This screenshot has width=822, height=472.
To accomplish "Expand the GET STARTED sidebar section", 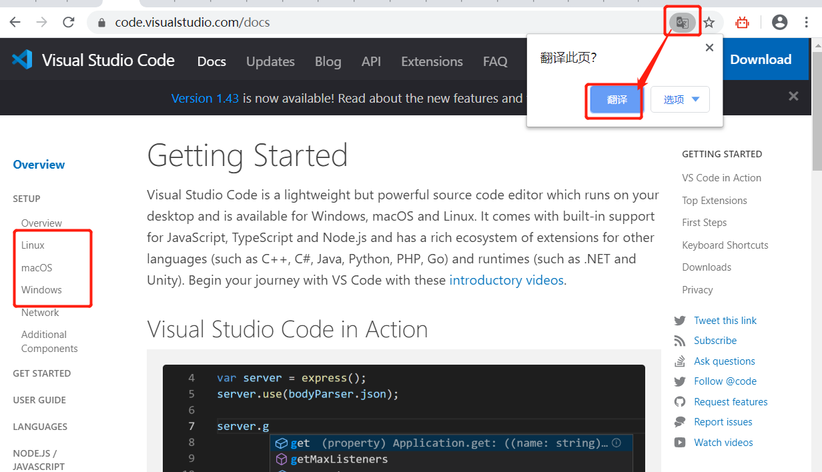I will point(41,373).
